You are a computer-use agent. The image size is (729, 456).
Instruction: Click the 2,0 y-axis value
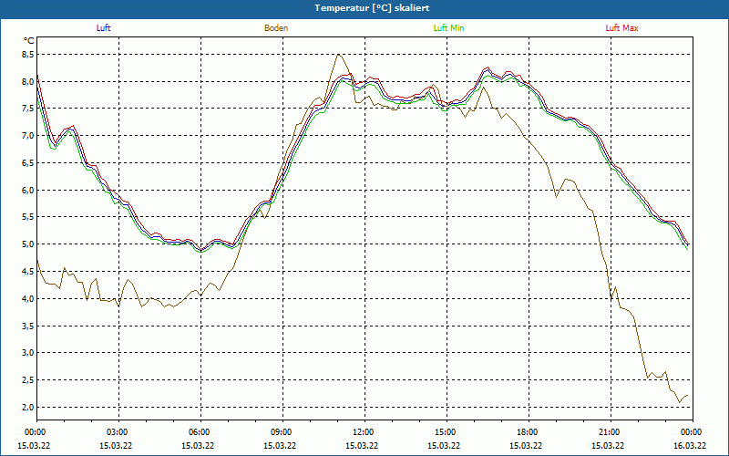point(28,407)
